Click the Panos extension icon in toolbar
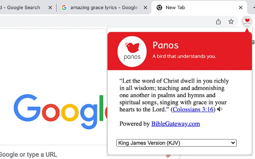The height and width of the screenshot is (159, 255). (x=247, y=22)
